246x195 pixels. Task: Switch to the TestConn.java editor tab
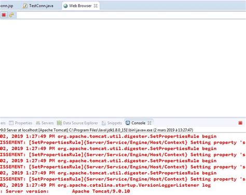pos(38,6)
